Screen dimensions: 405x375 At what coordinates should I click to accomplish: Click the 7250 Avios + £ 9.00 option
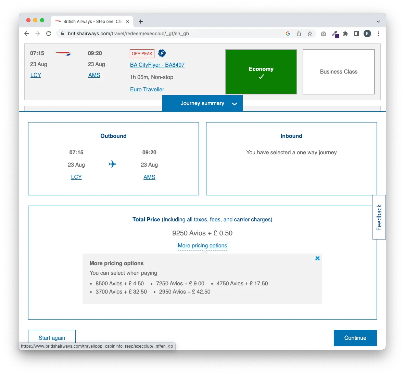tap(180, 283)
